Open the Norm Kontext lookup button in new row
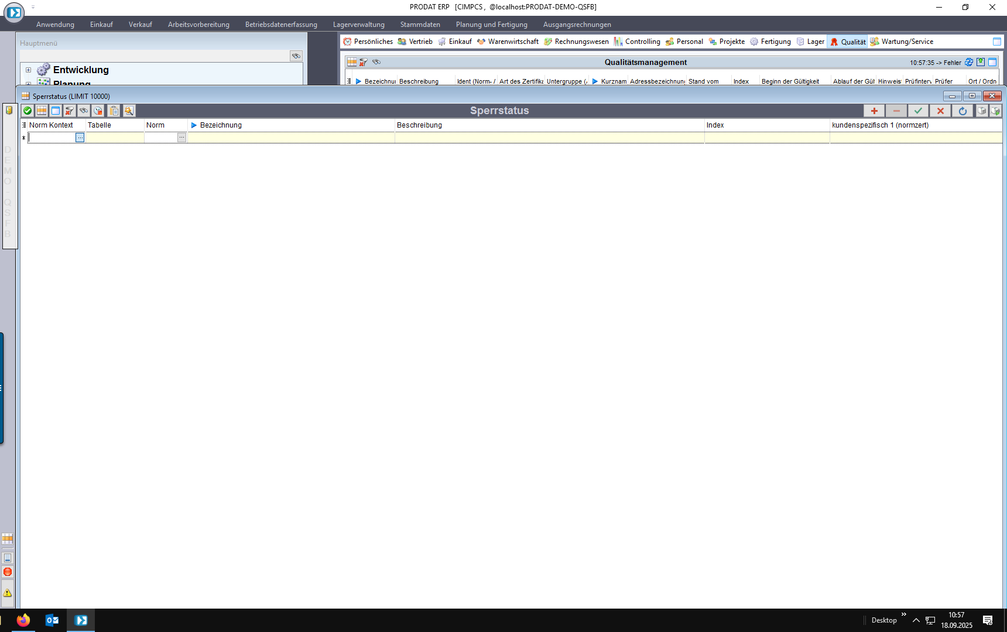 pos(80,138)
